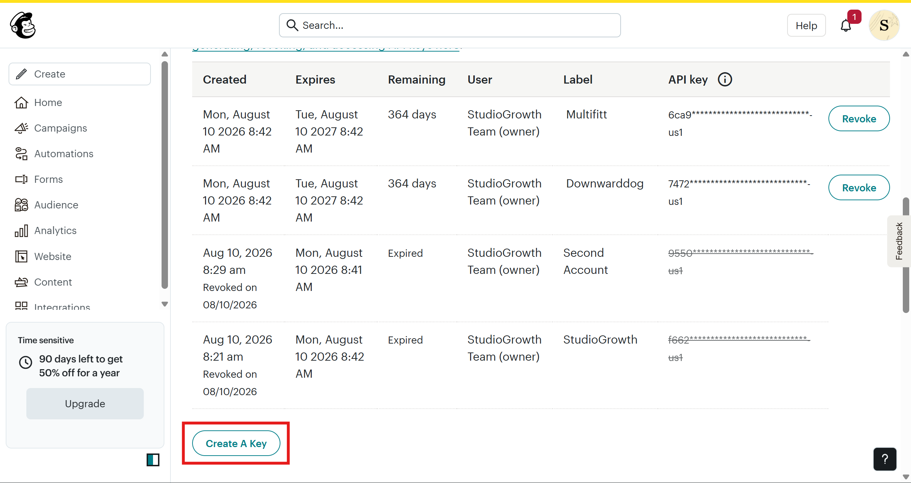This screenshot has height=483, width=911.
Task: Open Automations in sidebar
Action: [x=64, y=154]
